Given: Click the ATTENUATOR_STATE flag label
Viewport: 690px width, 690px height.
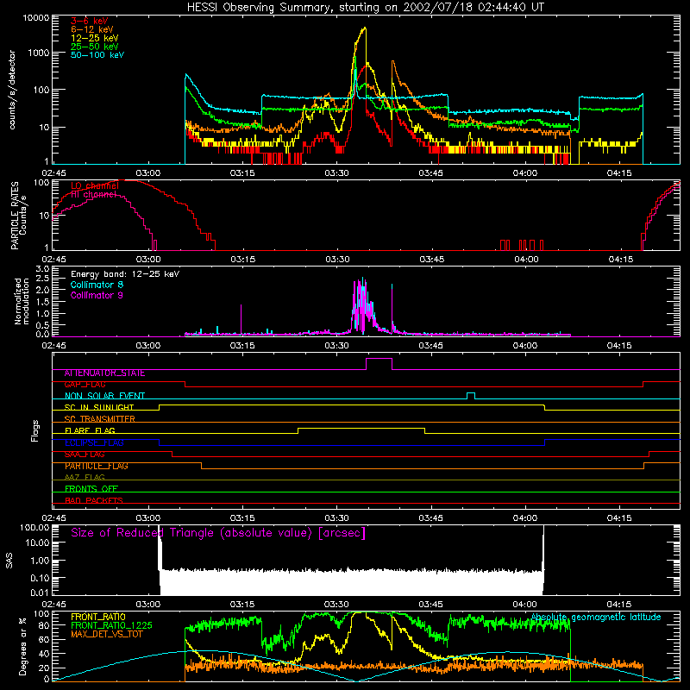Looking at the screenshot, I should coord(104,373).
